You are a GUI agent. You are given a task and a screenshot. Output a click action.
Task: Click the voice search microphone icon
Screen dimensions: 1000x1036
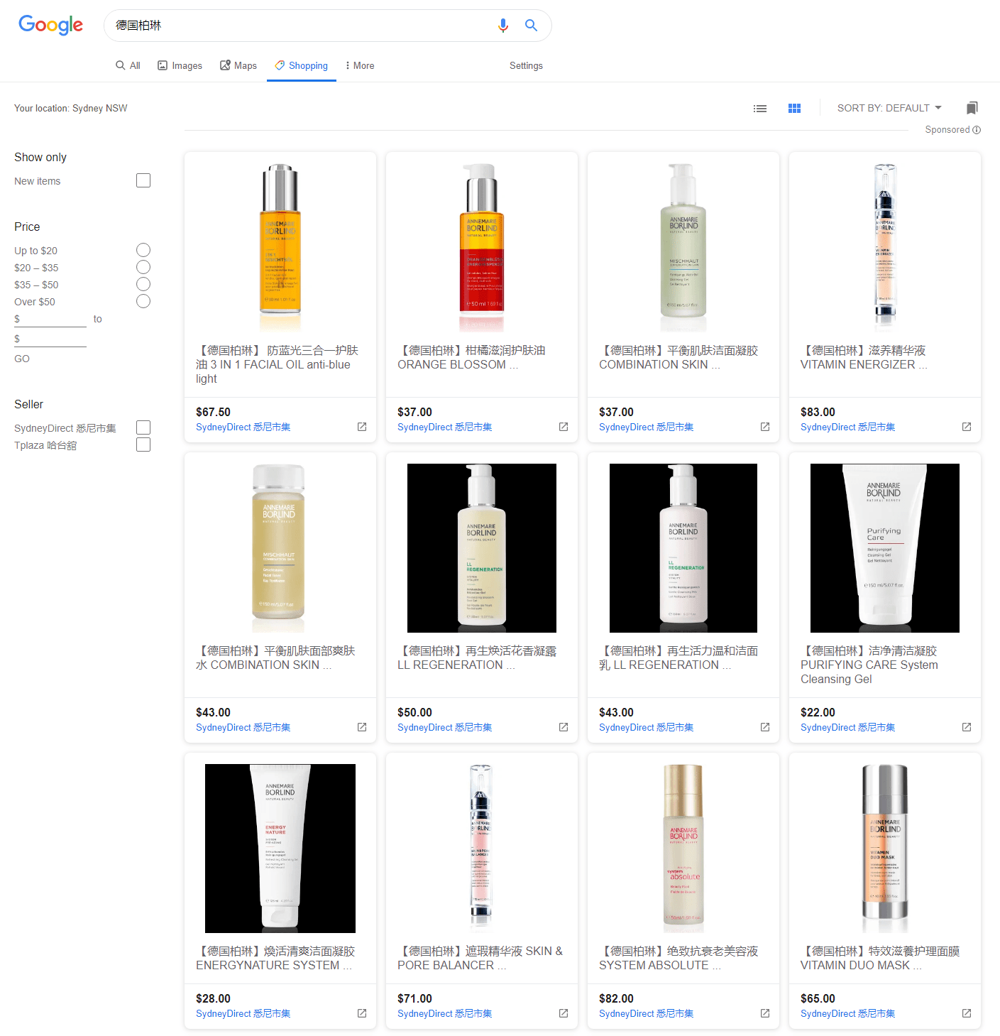(503, 25)
